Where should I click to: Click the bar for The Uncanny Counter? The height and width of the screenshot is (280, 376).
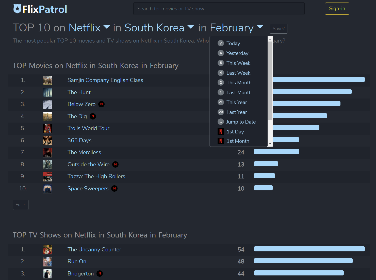[x=309, y=249]
